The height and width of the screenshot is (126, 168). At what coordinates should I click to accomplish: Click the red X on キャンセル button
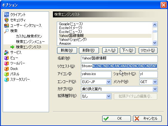click(x=137, y=118)
